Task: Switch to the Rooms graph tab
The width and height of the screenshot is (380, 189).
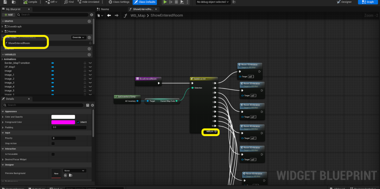Action: [105, 9]
